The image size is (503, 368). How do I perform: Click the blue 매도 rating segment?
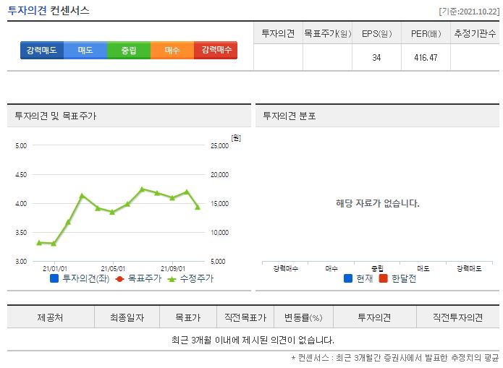pos(85,51)
